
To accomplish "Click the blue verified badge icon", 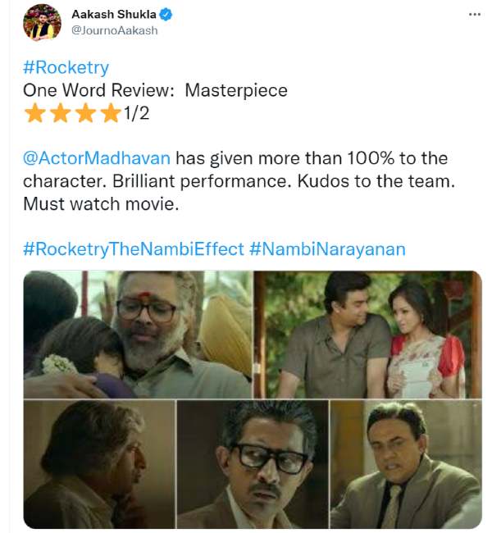I will [x=166, y=15].
